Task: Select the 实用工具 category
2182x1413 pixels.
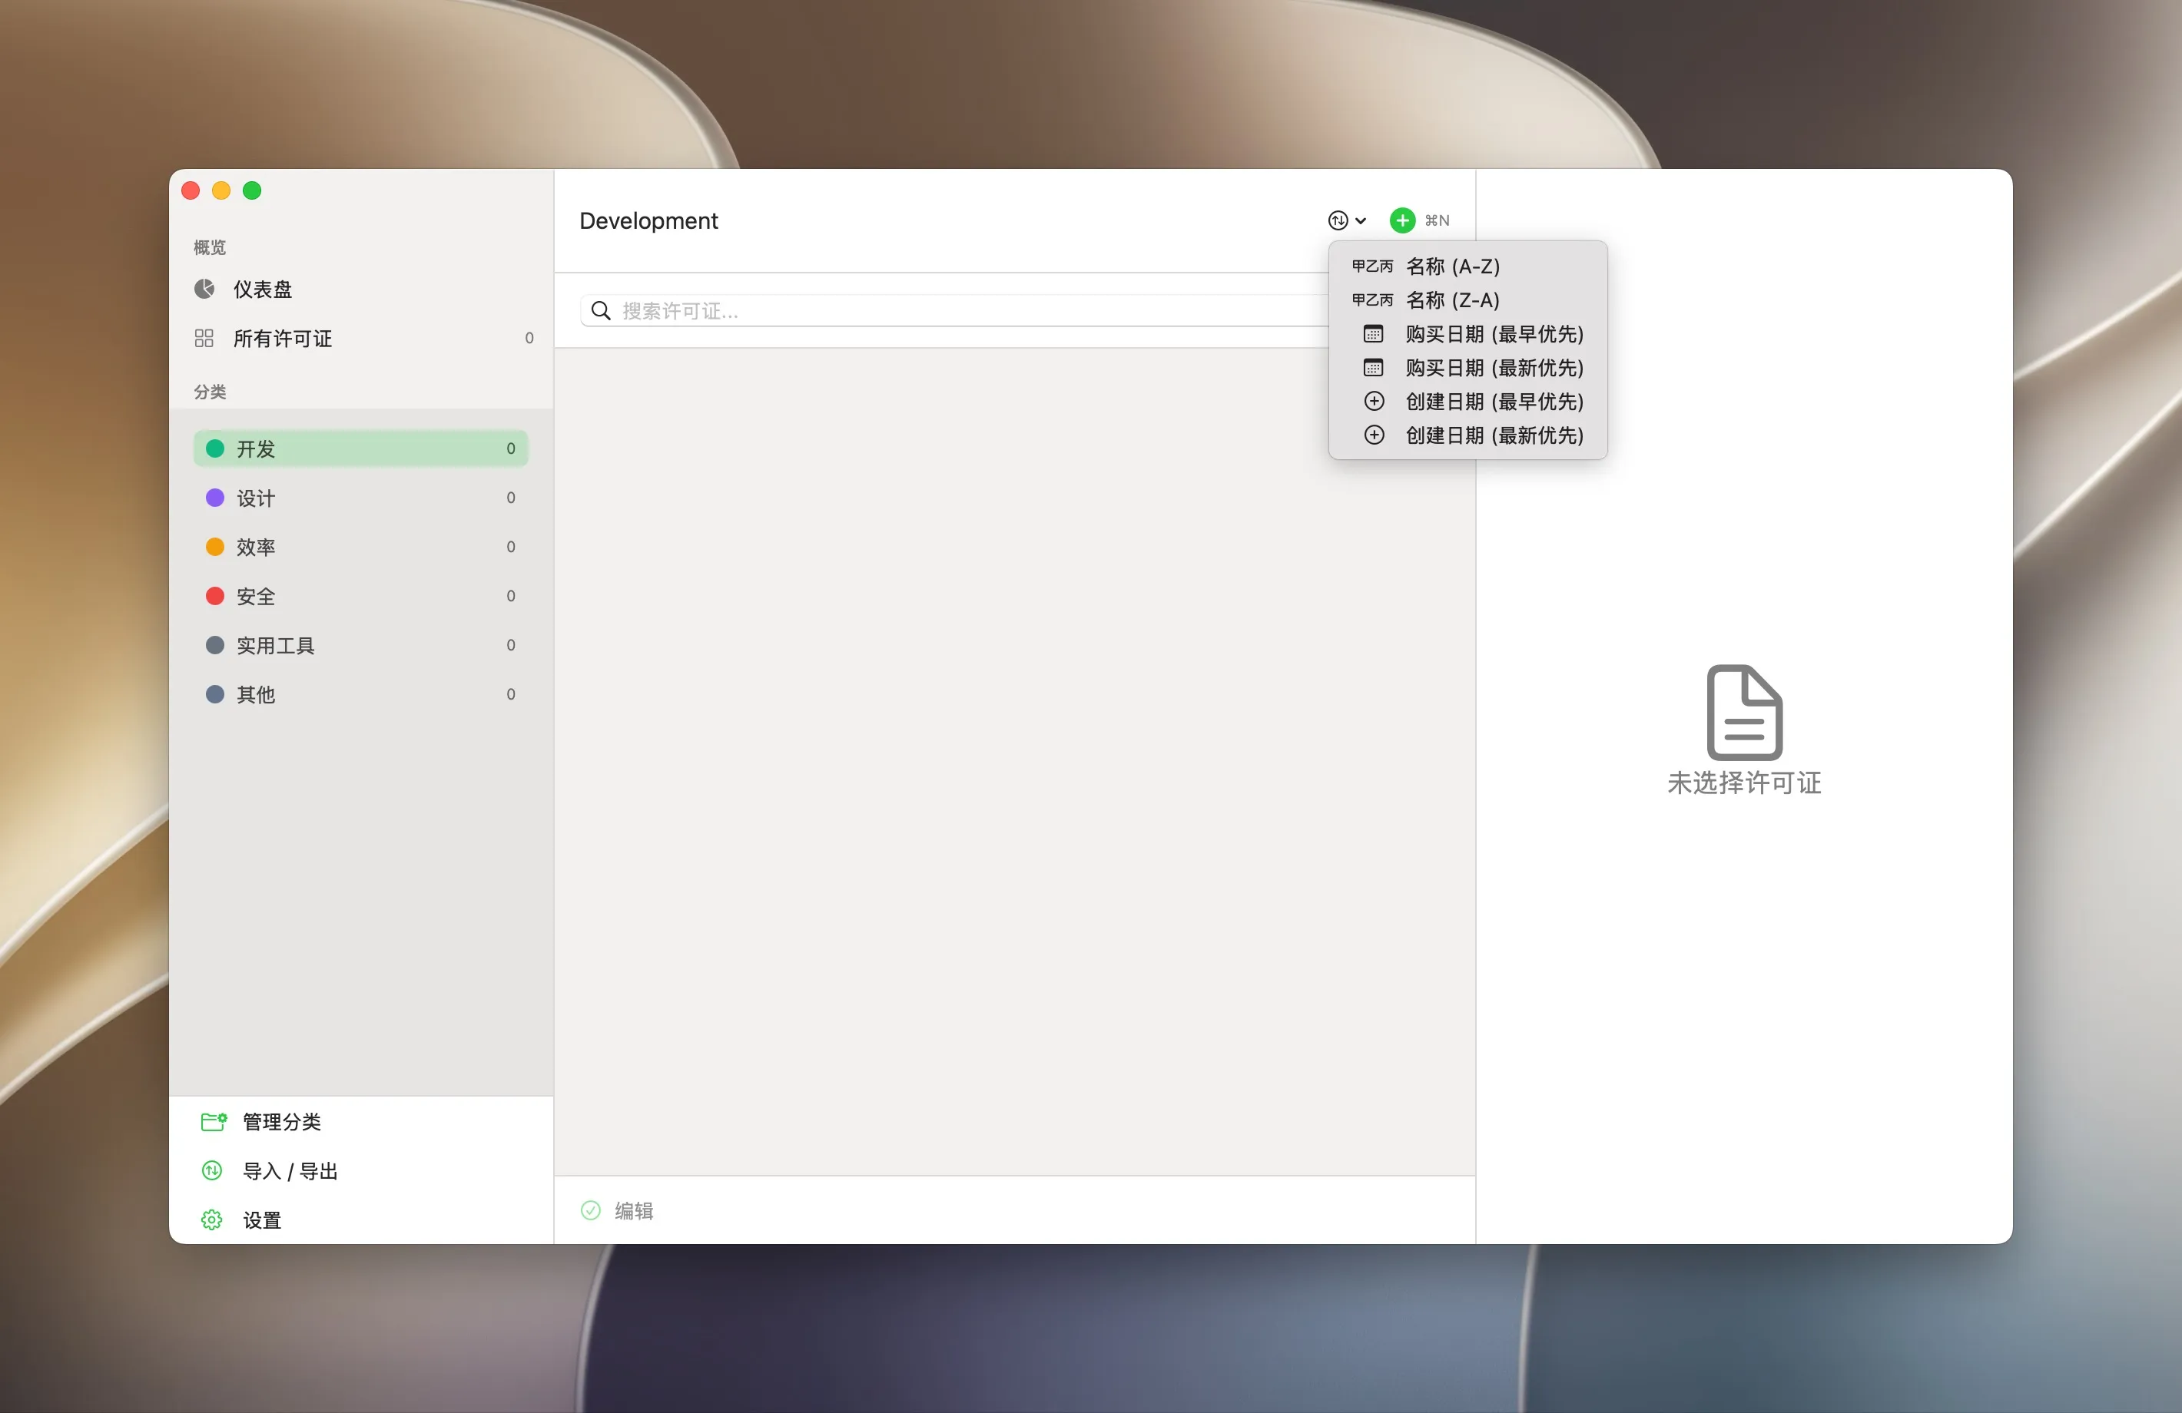Action: coord(360,645)
